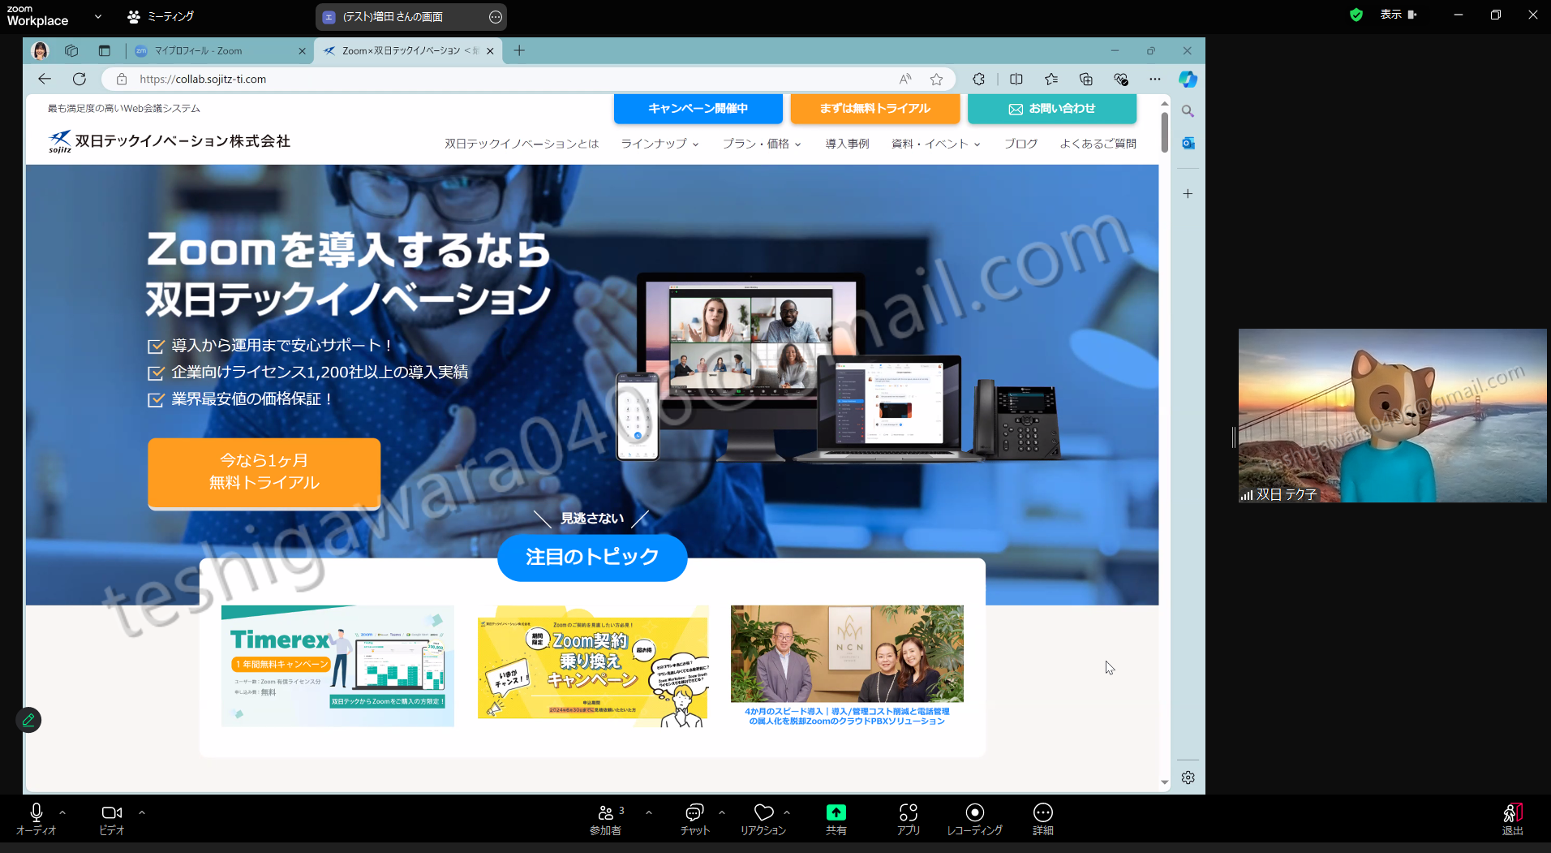The height and width of the screenshot is (853, 1551).
Task: Open the tab actions menu icon
Action: pyautogui.click(x=104, y=50)
